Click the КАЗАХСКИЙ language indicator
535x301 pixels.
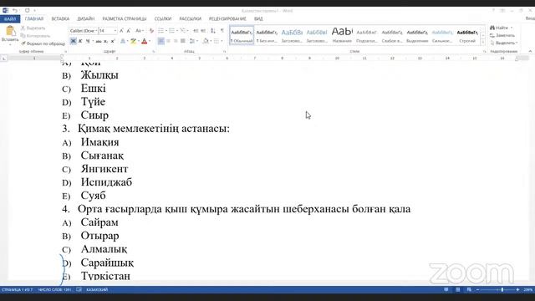pos(97,290)
